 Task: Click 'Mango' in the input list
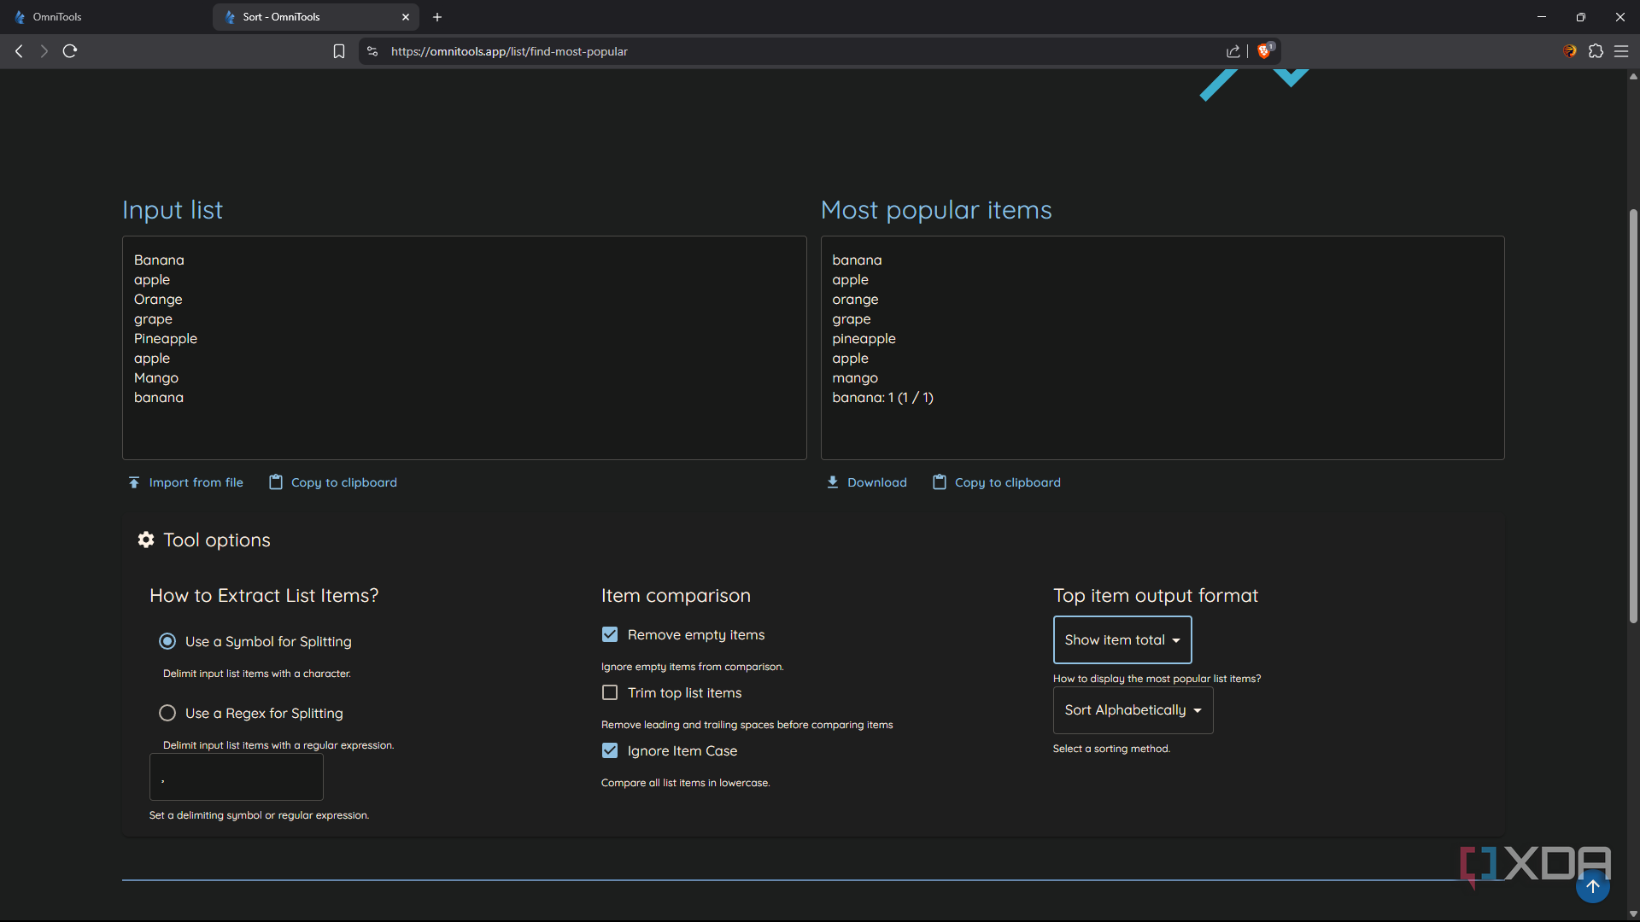156,377
